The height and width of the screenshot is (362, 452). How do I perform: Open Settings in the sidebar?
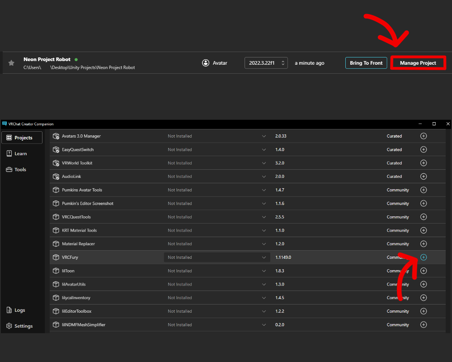pyautogui.click(x=23, y=326)
